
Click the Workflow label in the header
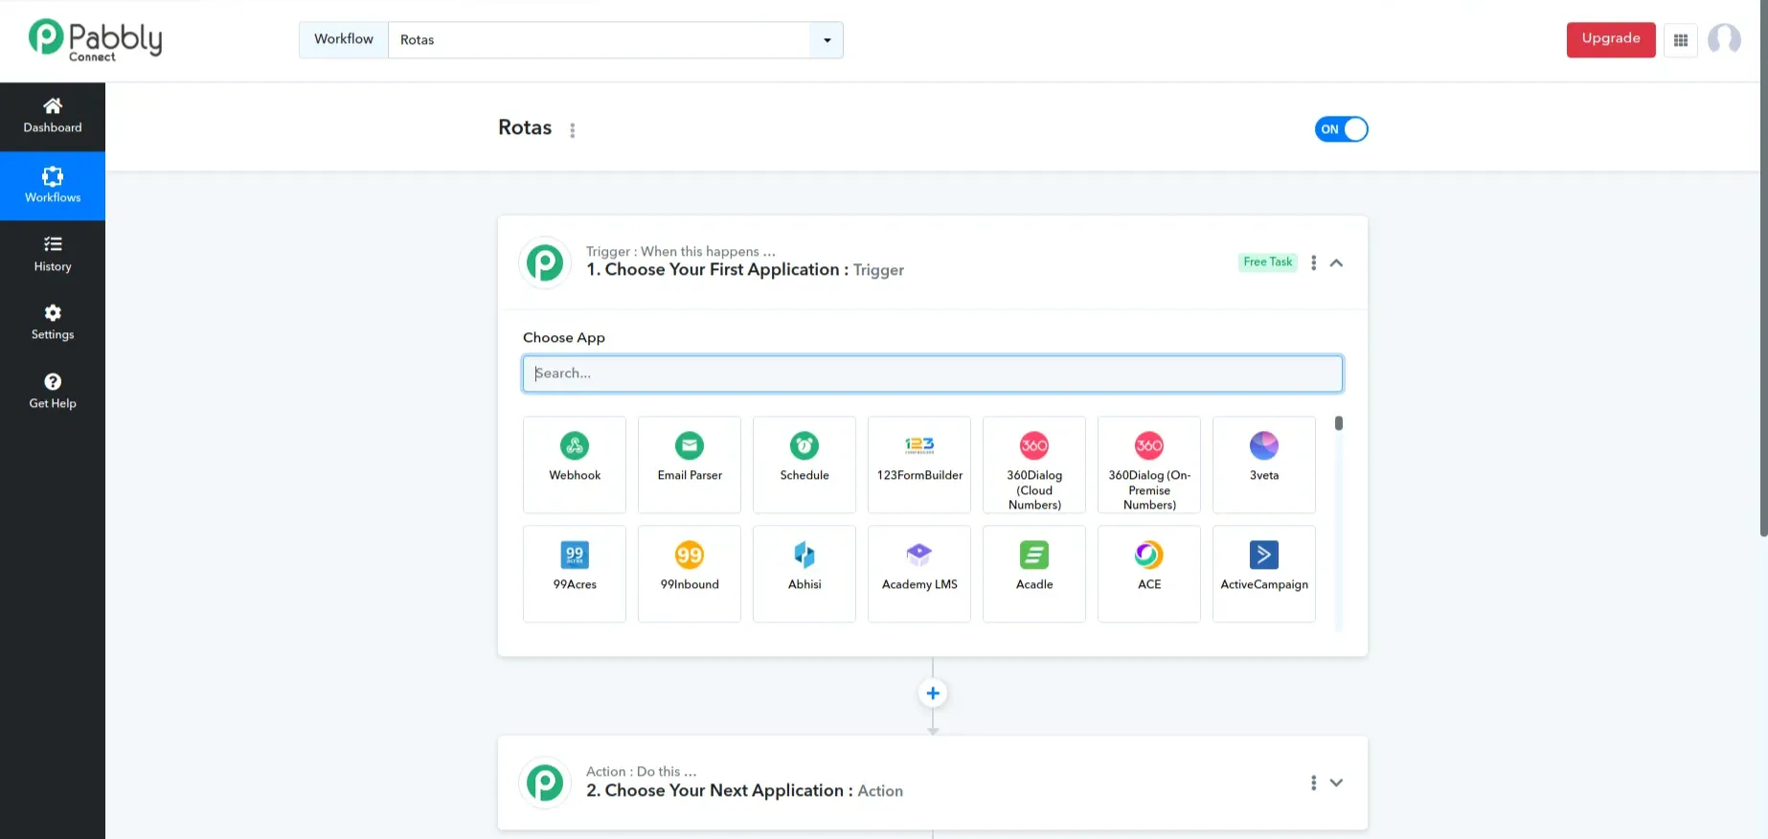344,39
